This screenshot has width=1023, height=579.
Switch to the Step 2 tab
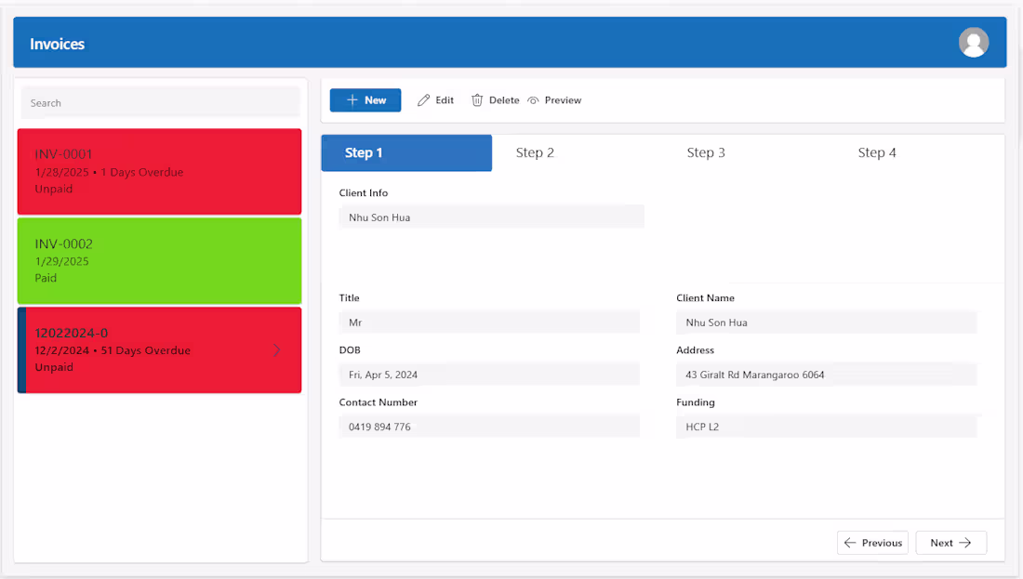click(536, 152)
